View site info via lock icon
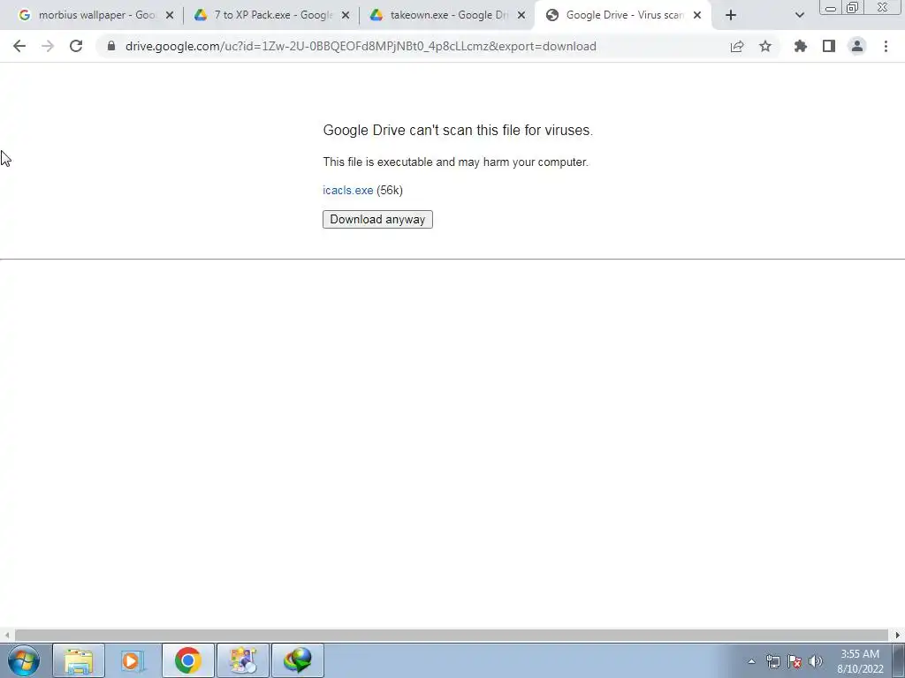This screenshot has height=678, width=905. pyautogui.click(x=111, y=46)
